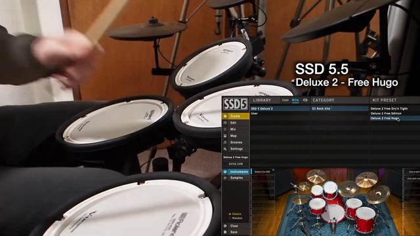Click the SSD5 logo
Image resolution: width=420 pixels, height=236 pixels.
click(x=235, y=104)
